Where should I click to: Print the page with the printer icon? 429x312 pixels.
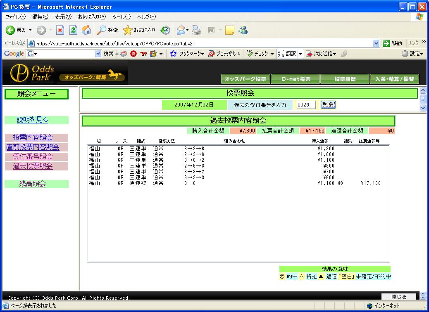[x=196, y=30]
